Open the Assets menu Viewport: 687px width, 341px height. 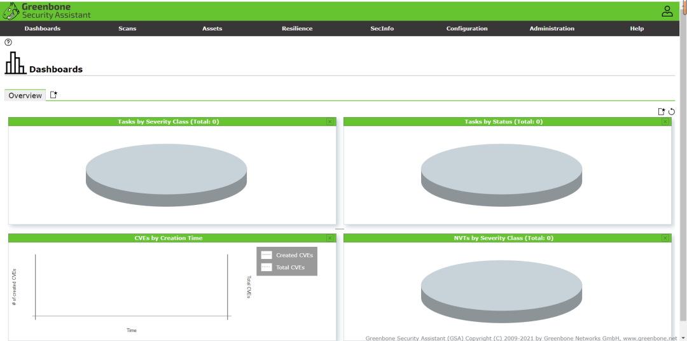point(212,29)
